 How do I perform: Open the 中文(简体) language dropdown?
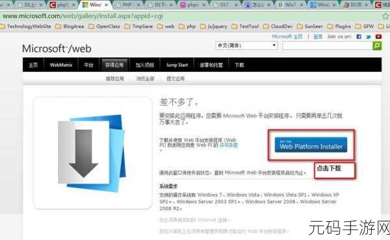[247, 45]
